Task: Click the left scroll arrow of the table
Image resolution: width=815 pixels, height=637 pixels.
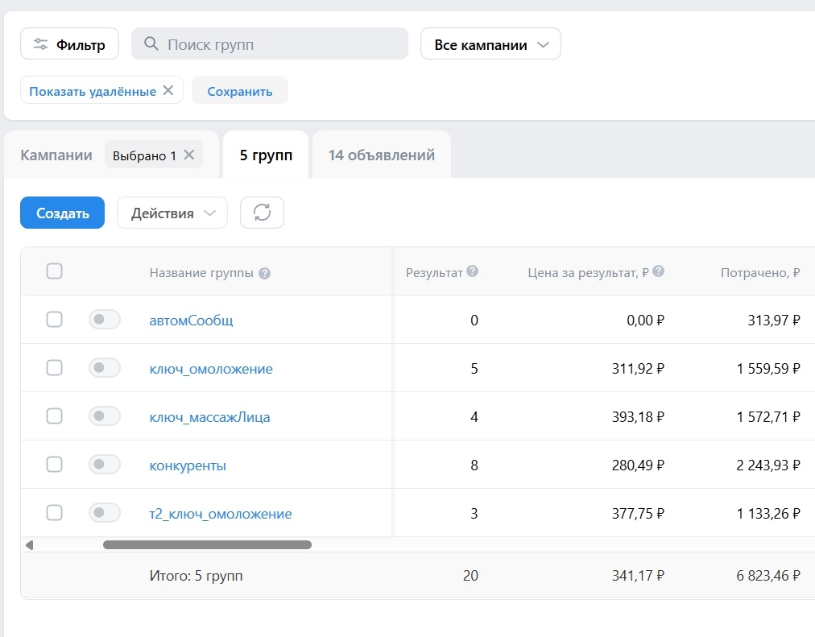Action: pyautogui.click(x=30, y=545)
